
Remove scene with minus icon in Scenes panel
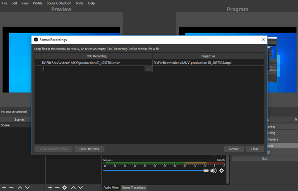click(11, 188)
